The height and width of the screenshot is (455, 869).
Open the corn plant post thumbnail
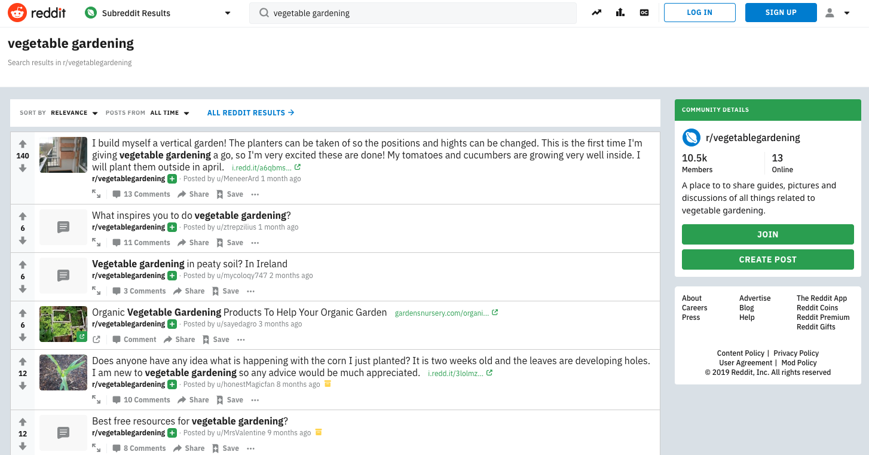point(63,372)
